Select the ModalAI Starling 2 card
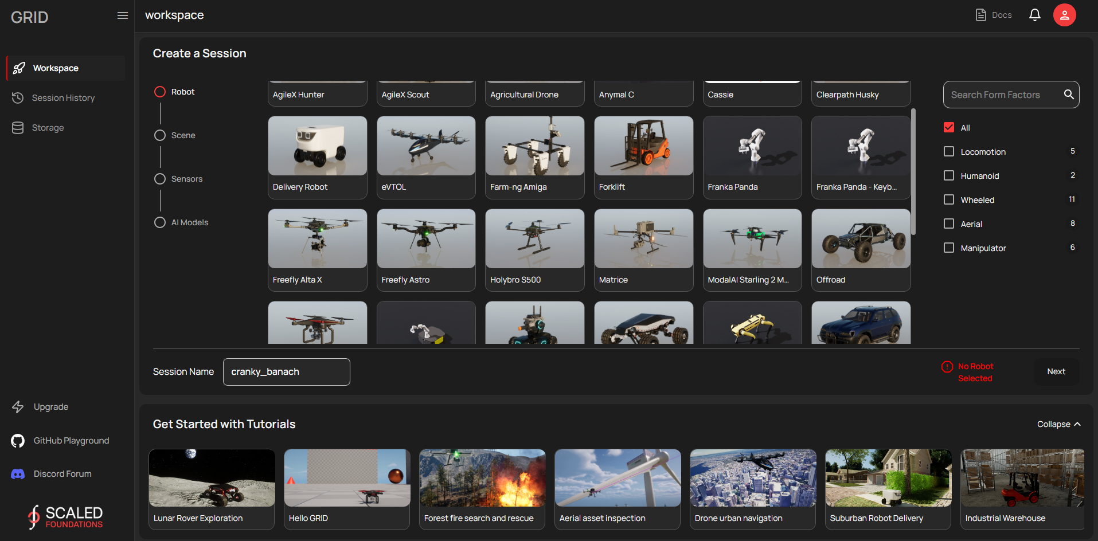Viewport: 1098px width, 541px height. [752, 250]
